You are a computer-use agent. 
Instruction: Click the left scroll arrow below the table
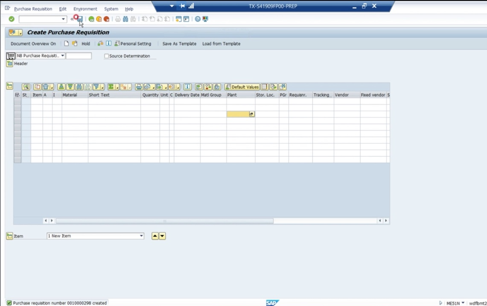pos(46,221)
